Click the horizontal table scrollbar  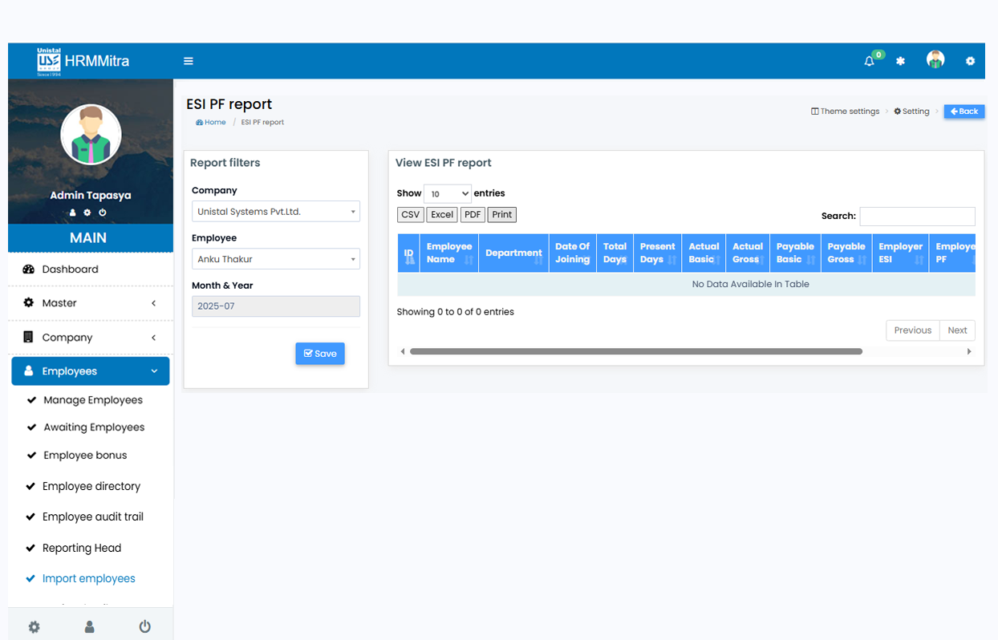(635, 351)
